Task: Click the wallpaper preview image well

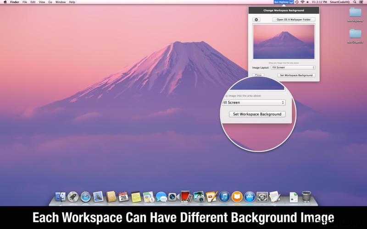Action: (284, 42)
